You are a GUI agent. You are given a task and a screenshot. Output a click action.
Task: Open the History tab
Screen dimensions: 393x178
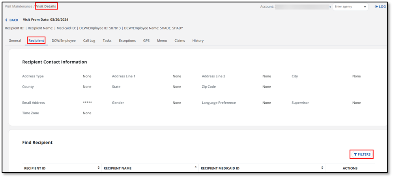pos(198,40)
